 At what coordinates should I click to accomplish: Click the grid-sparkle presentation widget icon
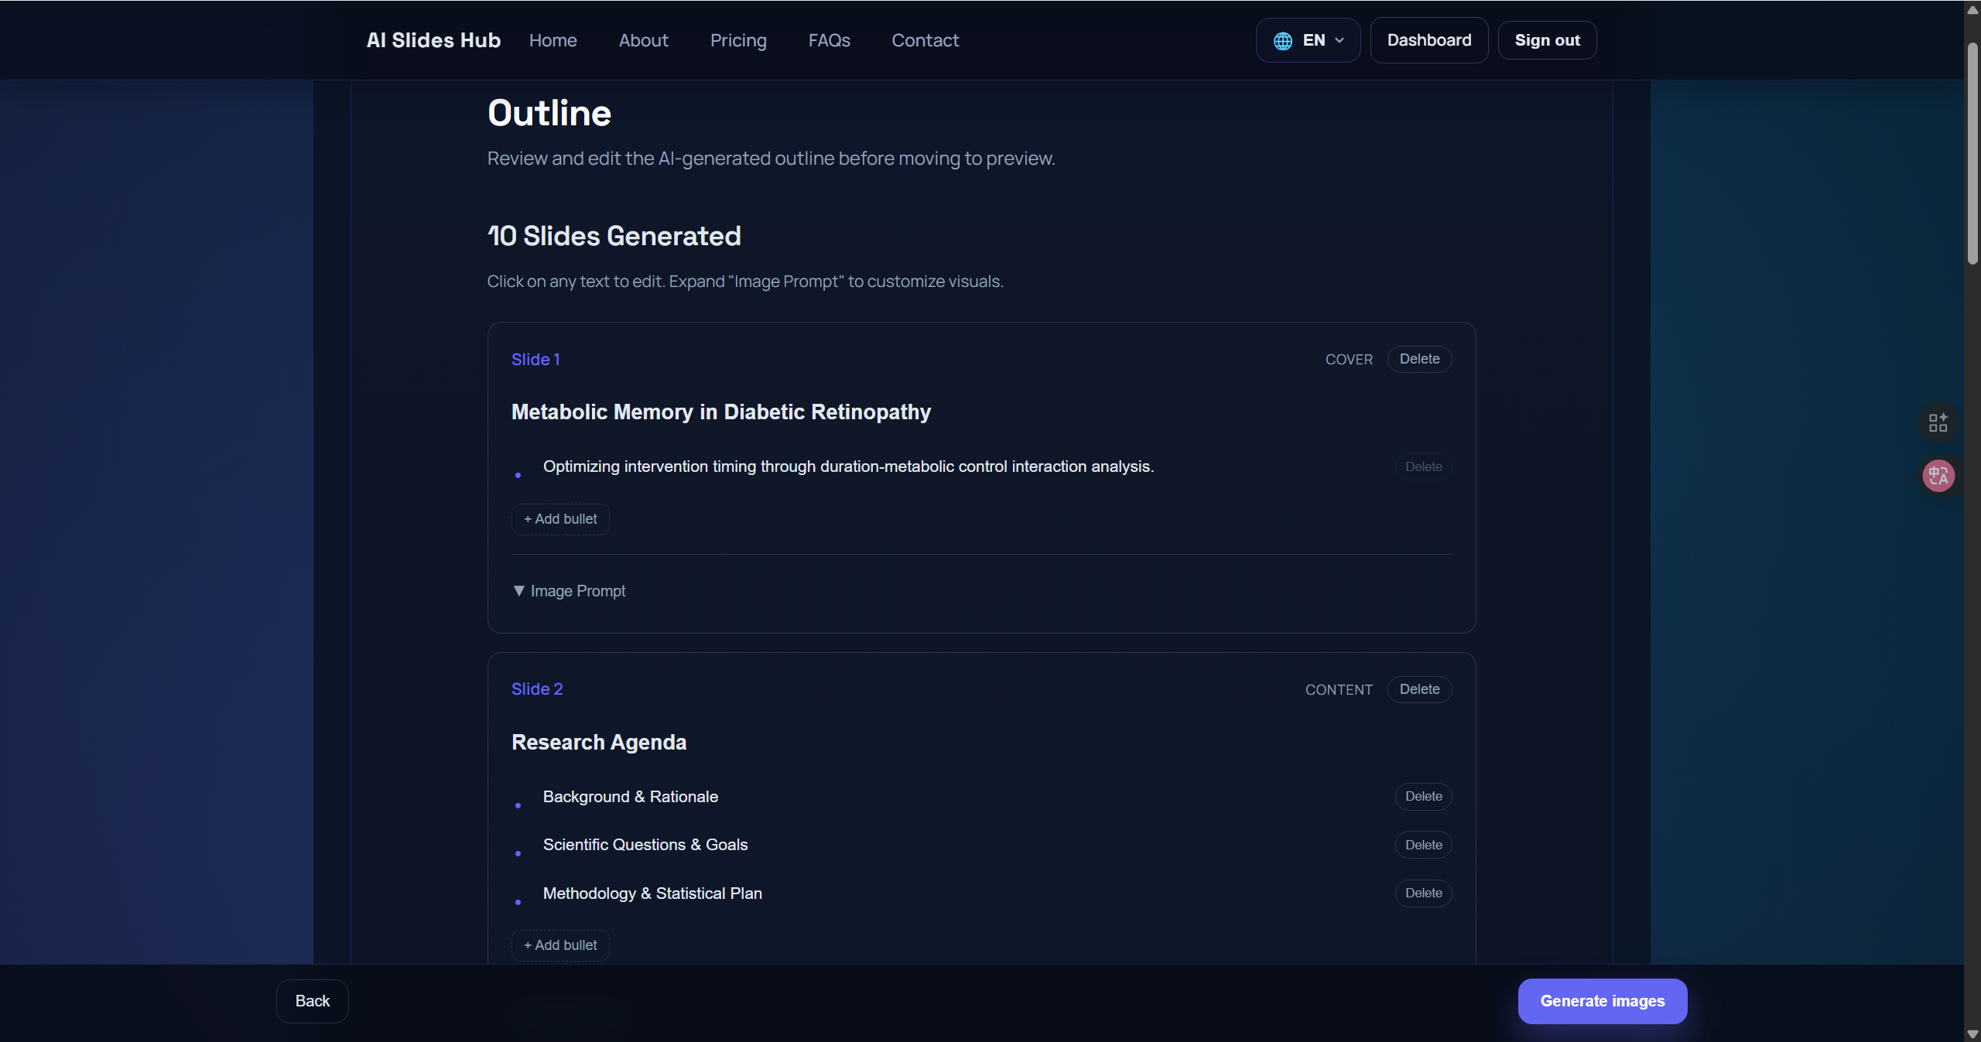1938,422
